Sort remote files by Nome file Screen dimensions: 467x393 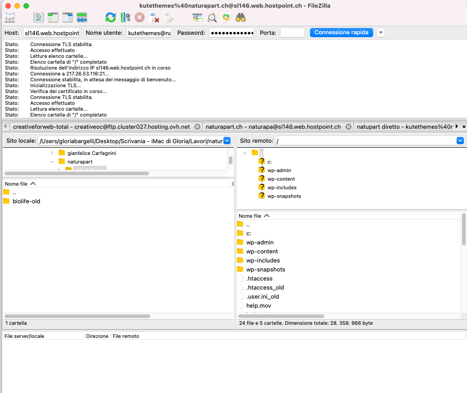(x=348, y=216)
